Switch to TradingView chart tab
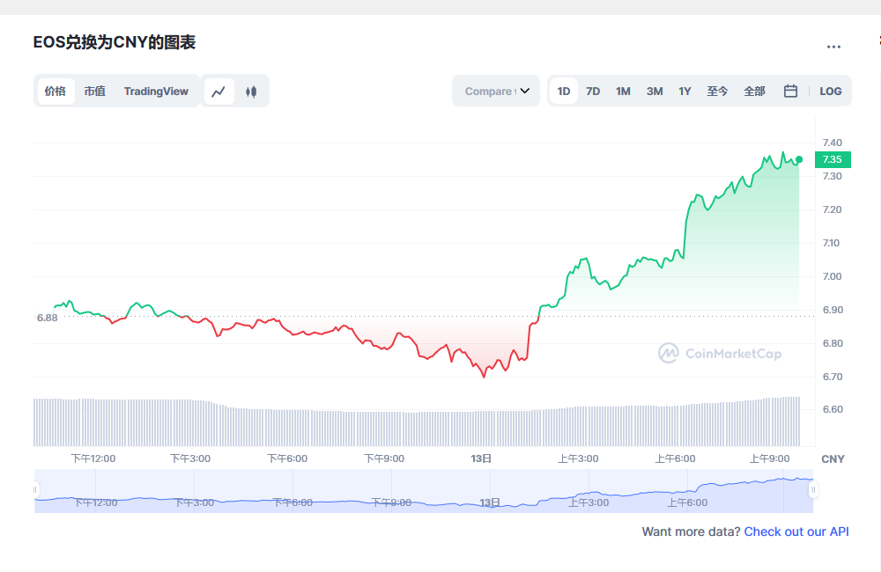881x572 pixels. click(156, 92)
